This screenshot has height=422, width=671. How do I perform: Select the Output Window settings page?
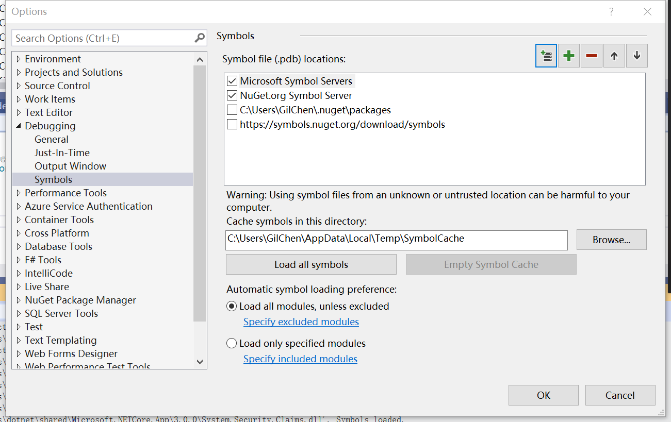[x=70, y=166]
